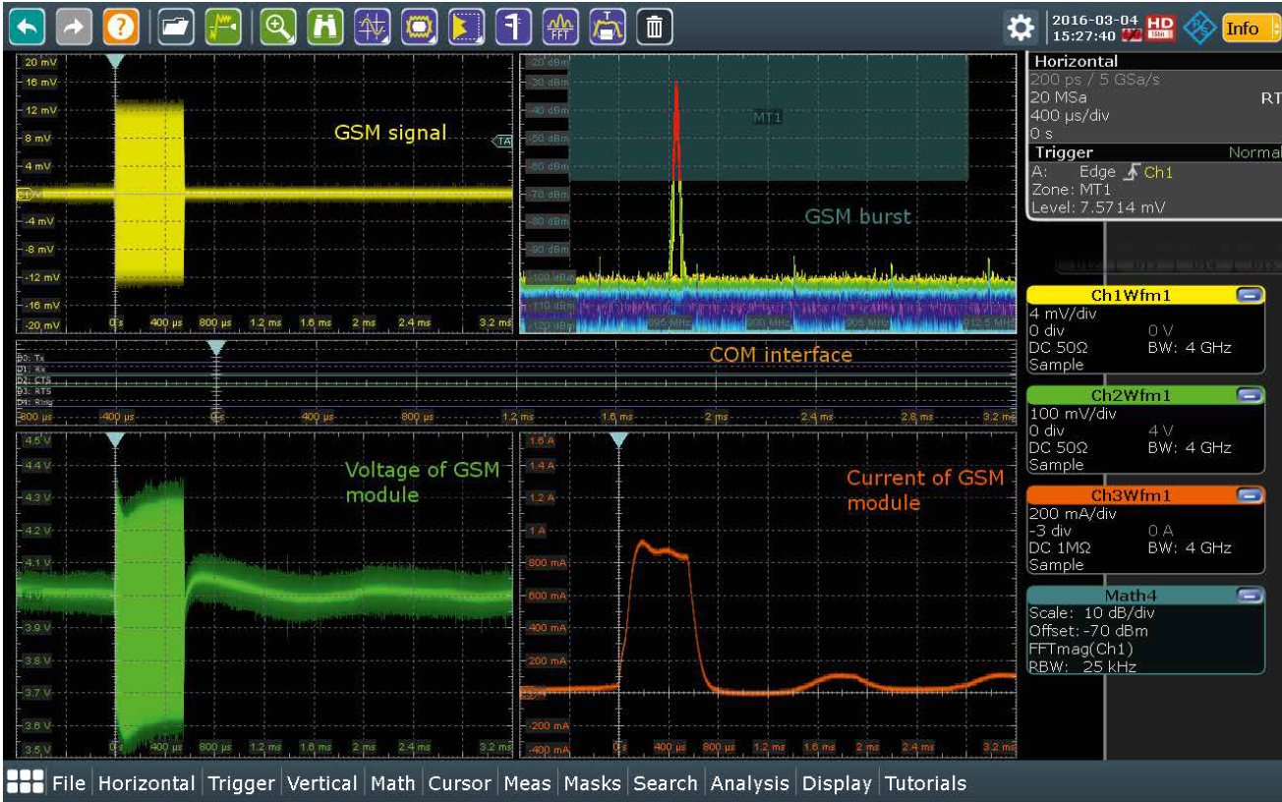Open the search binoculars tool
The width and height of the screenshot is (1282, 802).
pyautogui.click(x=324, y=28)
